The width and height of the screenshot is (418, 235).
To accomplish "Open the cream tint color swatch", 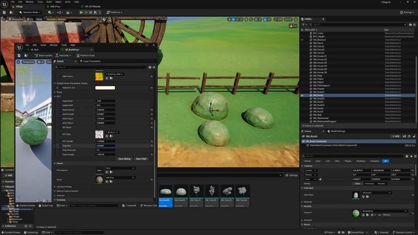I will point(105,87).
